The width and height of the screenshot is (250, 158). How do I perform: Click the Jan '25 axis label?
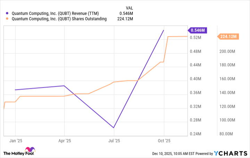pos(15,141)
